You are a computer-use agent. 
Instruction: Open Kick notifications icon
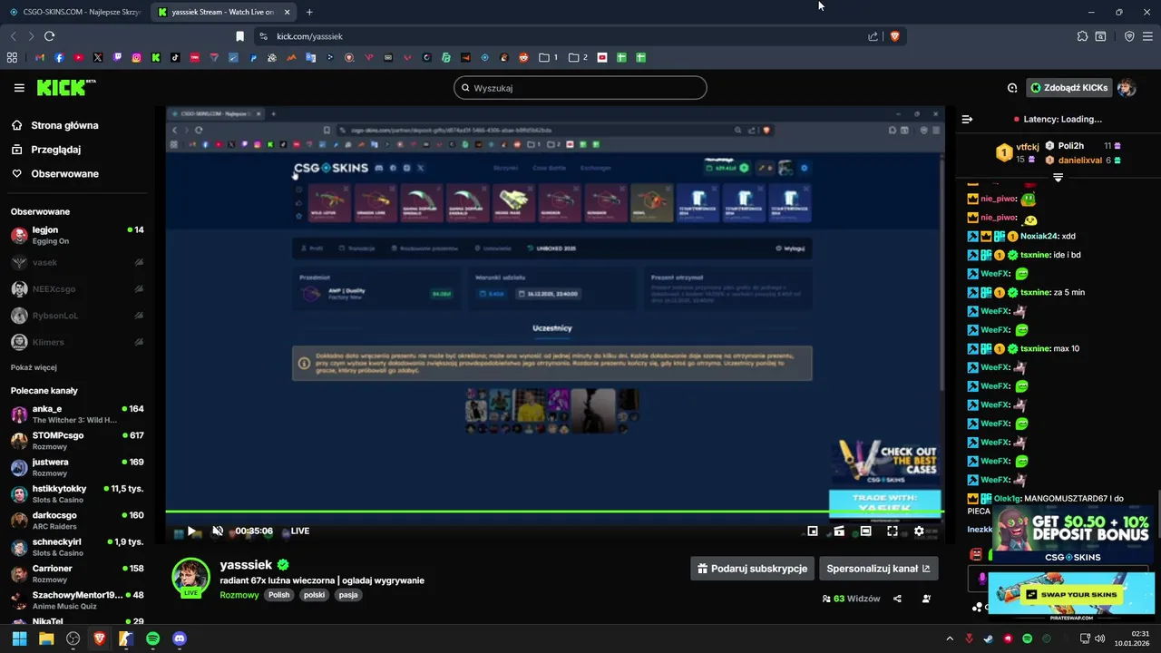[1012, 88]
